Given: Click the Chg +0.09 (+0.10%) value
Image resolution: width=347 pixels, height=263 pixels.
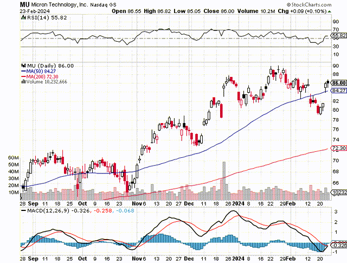Looking at the screenshot, I should (303, 11).
